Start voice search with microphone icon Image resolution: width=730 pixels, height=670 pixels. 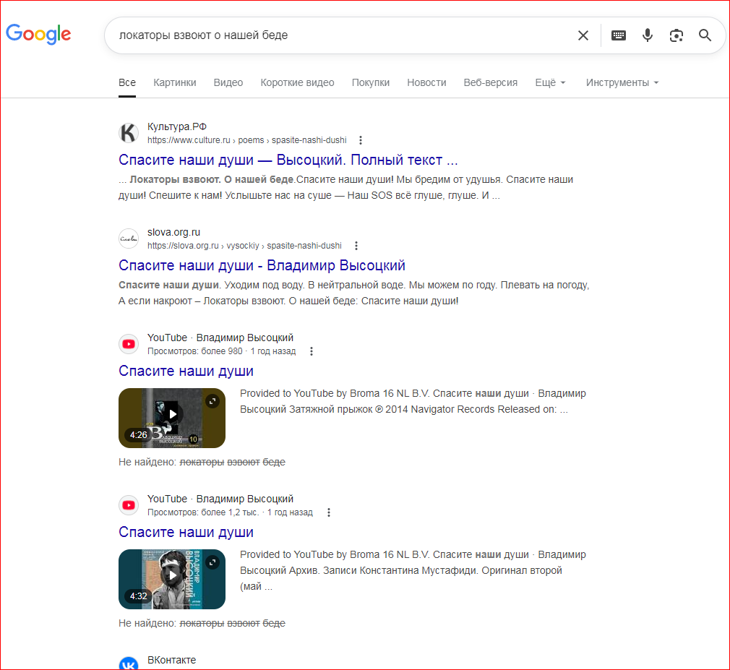[648, 35]
